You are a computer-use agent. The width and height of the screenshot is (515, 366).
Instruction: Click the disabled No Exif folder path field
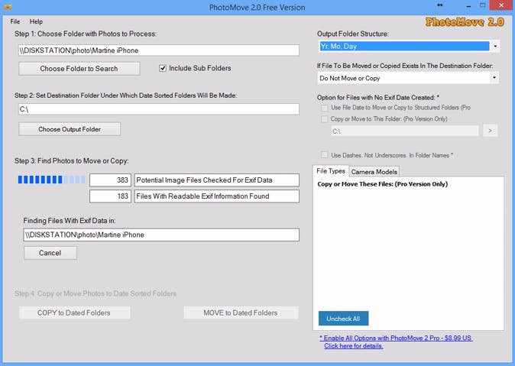(x=405, y=131)
